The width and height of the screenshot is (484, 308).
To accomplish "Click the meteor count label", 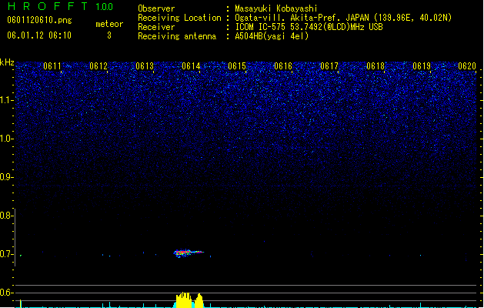I will (x=109, y=24).
